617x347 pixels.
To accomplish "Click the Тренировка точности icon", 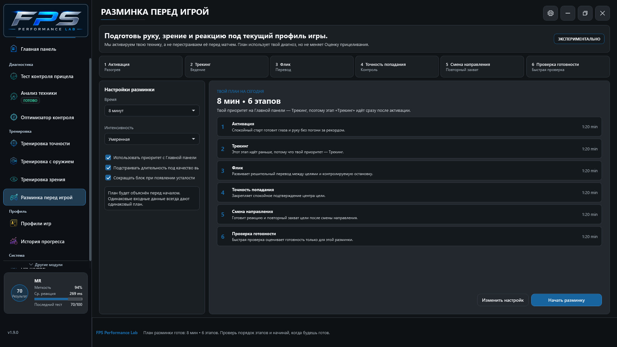I will (x=13, y=143).
